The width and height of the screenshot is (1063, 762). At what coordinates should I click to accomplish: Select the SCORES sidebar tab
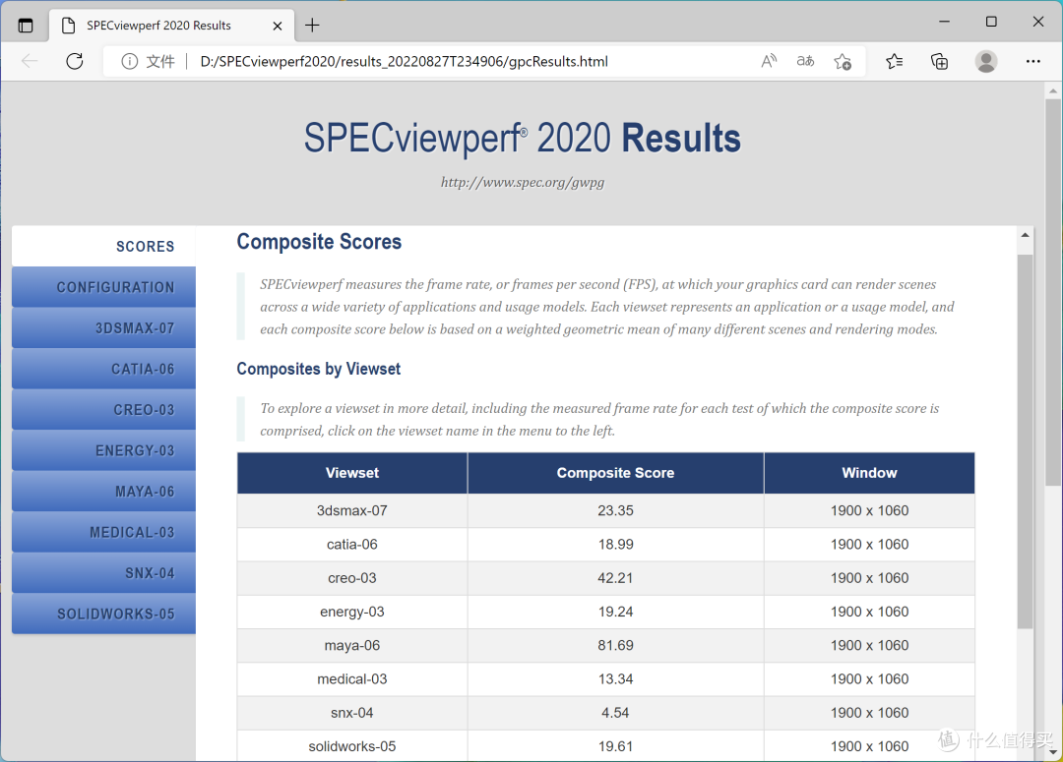[103, 246]
